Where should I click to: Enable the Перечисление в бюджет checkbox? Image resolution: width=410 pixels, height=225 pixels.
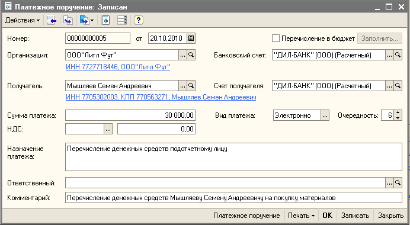click(x=276, y=38)
